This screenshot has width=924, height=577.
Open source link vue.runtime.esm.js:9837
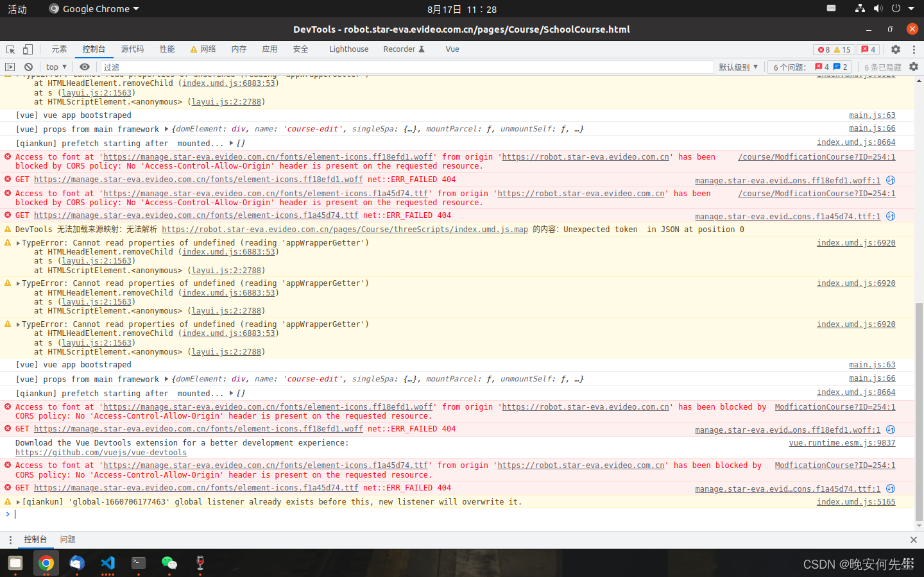click(x=842, y=443)
